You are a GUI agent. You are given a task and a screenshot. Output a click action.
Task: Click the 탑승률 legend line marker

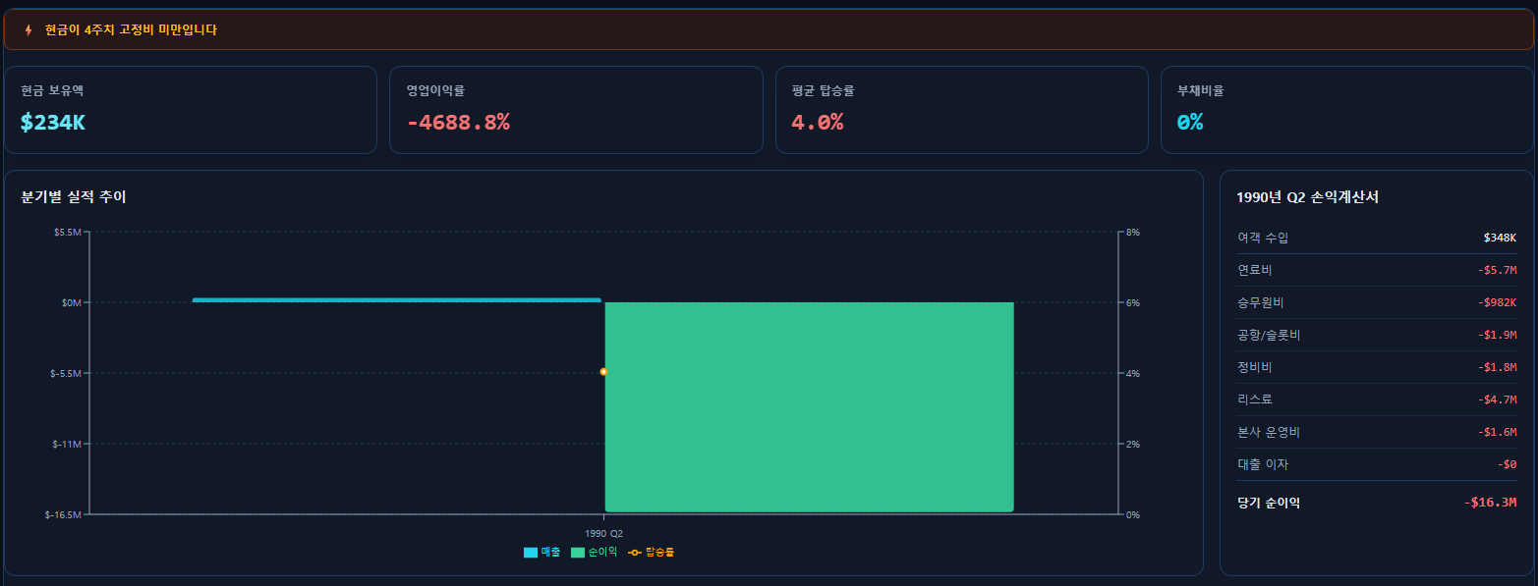pyautogui.click(x=635, y=553)
